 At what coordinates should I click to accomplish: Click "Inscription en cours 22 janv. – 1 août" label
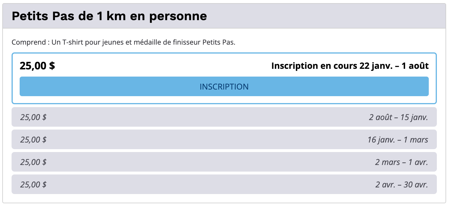pos(350,66)
